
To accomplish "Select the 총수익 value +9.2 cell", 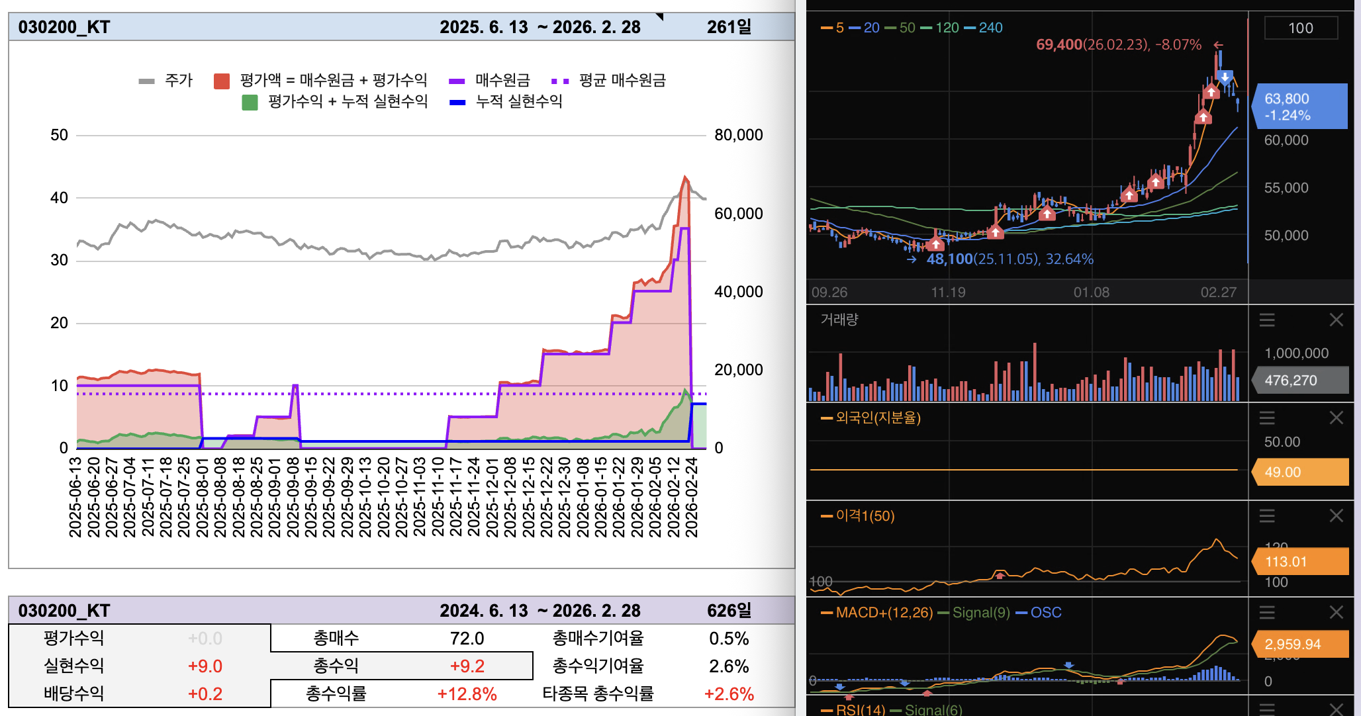I will coord(467,666).
